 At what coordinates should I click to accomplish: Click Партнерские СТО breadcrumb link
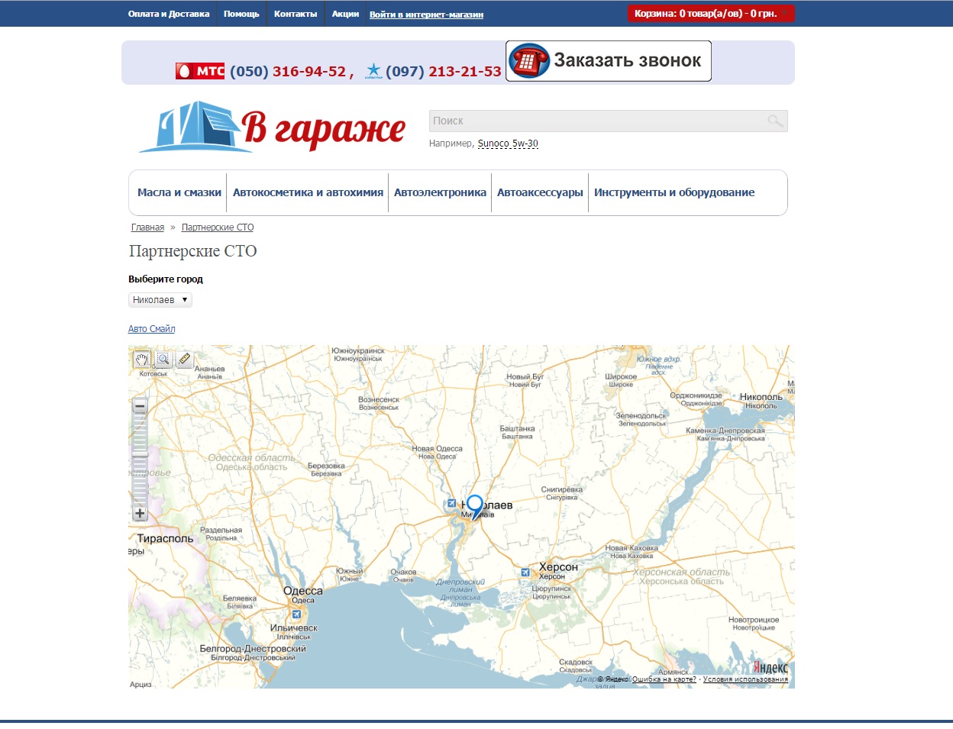tap(218, 227)
